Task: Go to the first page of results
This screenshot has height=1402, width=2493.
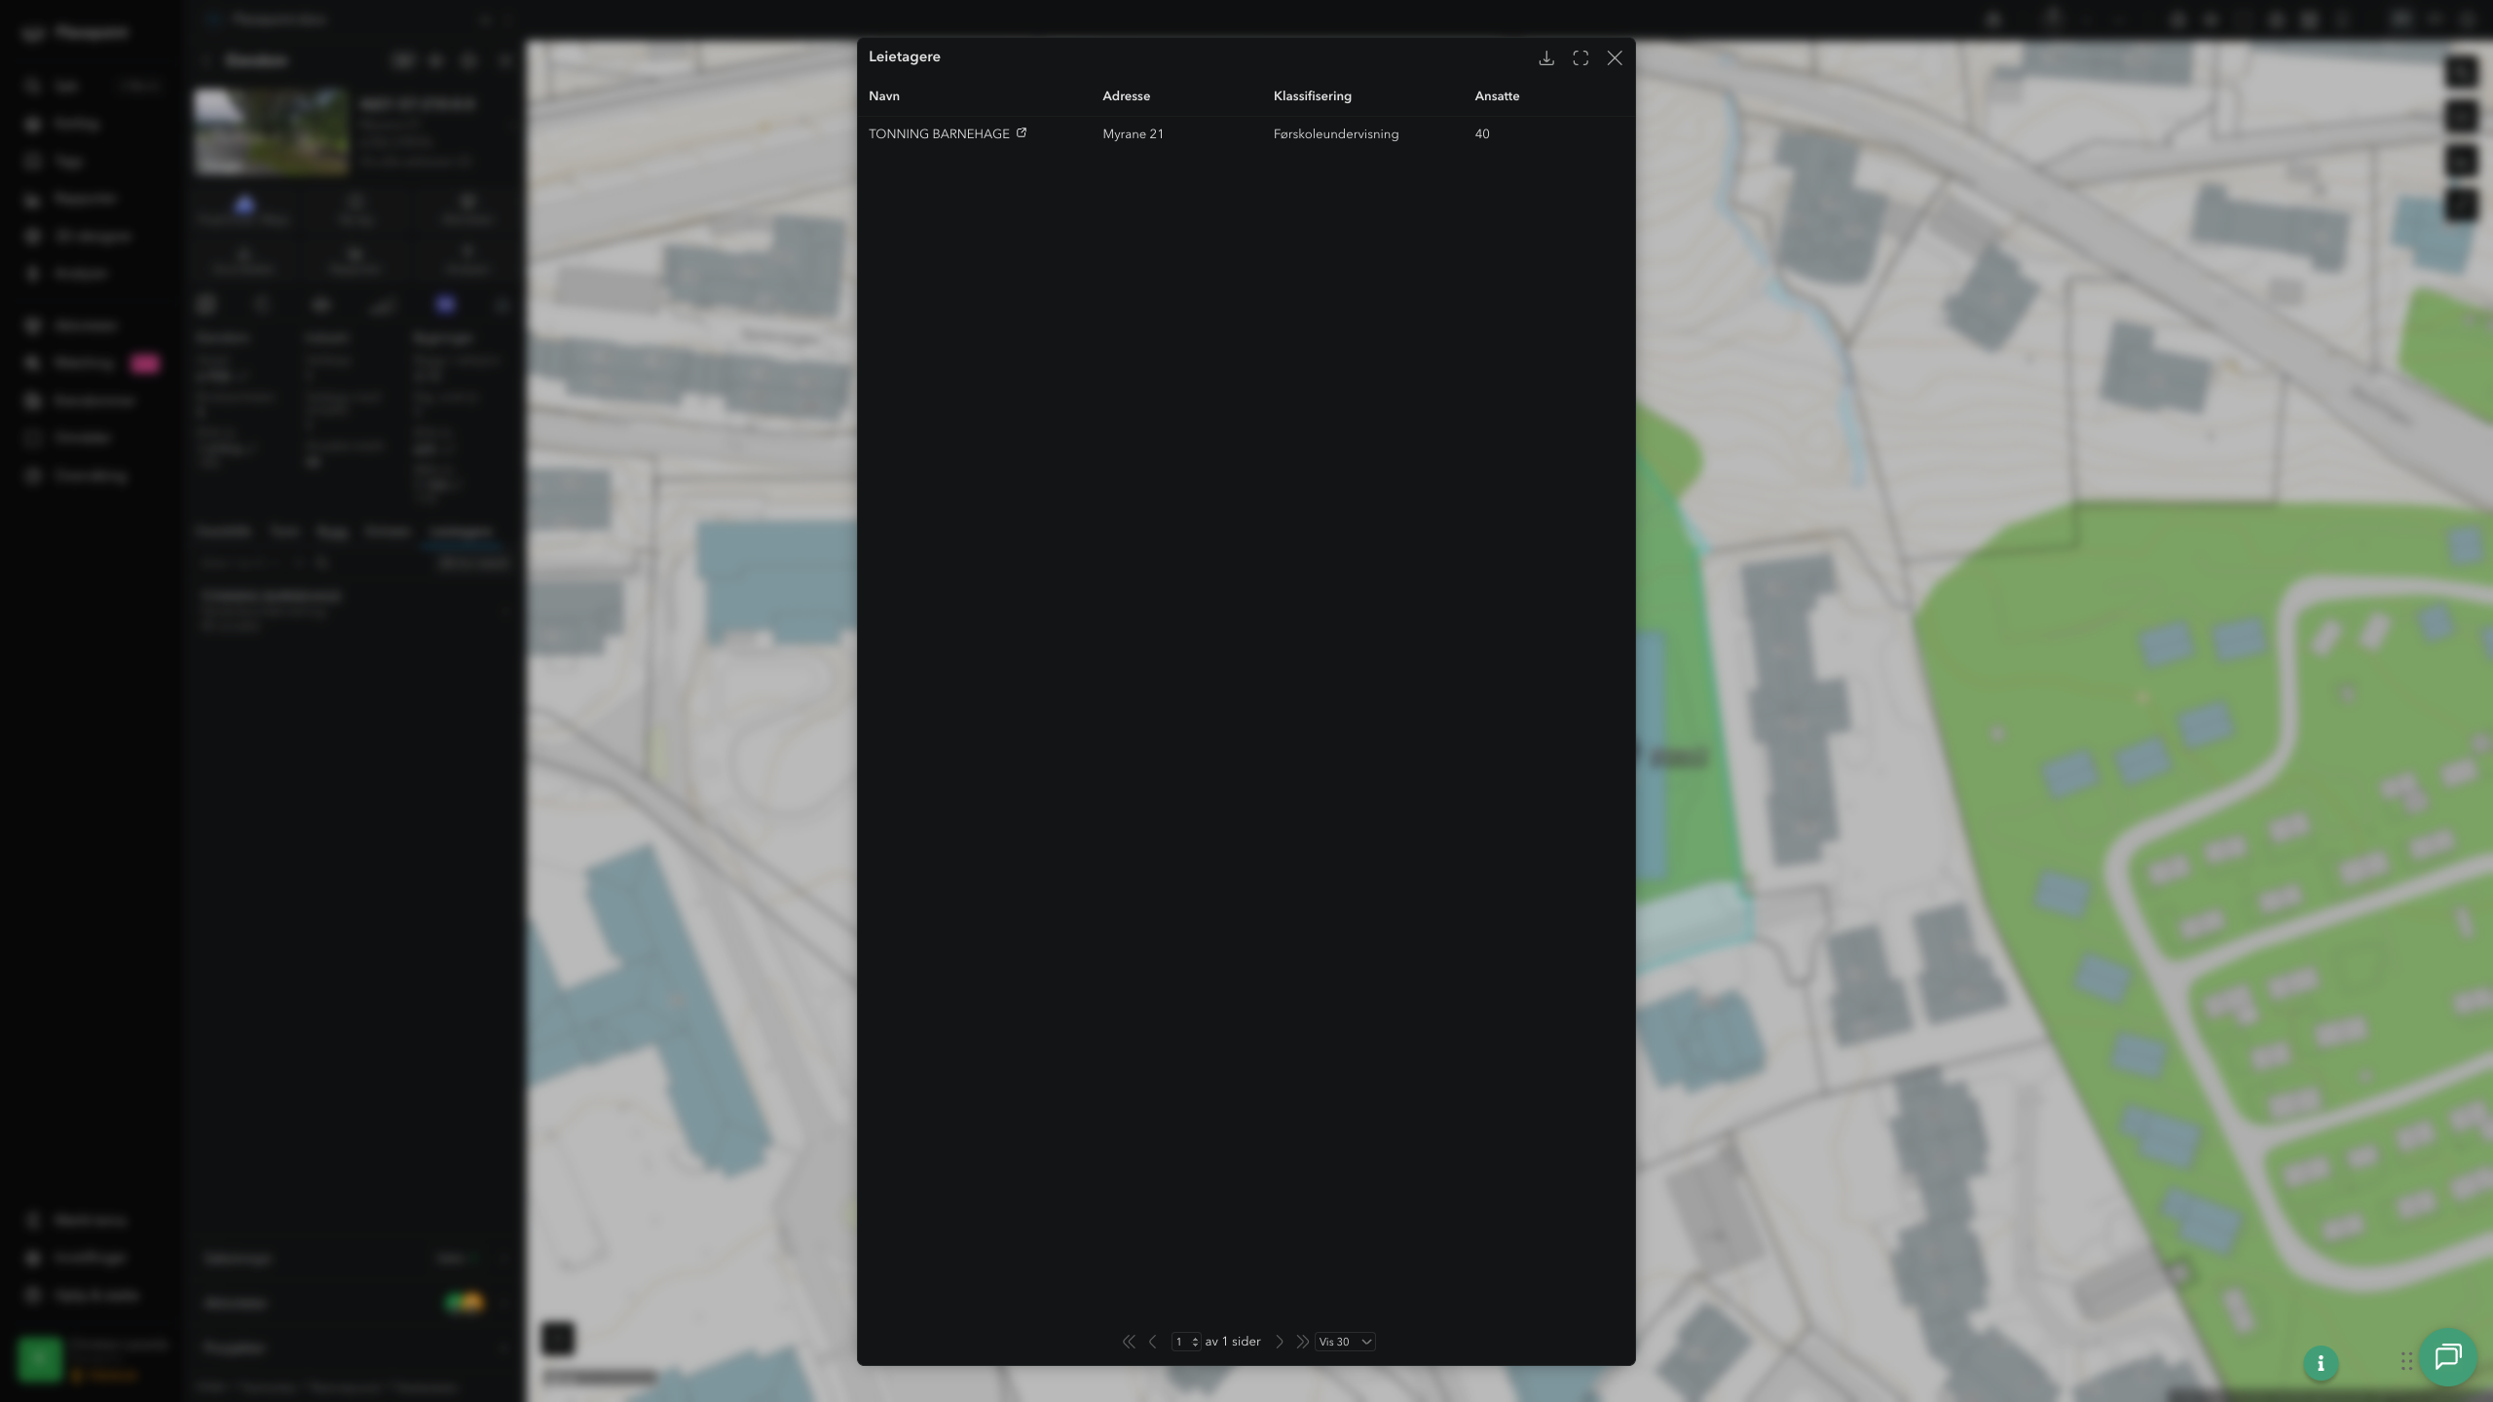Action: click(x=1129, y=1342)
